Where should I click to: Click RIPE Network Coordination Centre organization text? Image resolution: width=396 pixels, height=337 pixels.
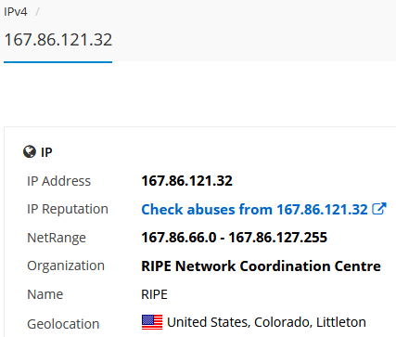[x=262, y=266]
